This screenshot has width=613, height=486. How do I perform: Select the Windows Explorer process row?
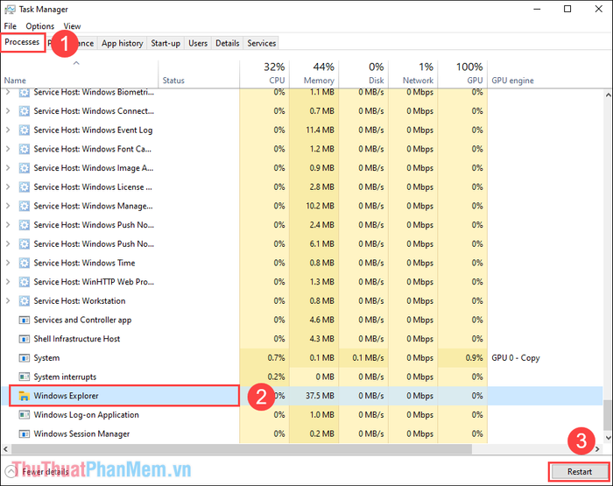click(x=301, y=396)
